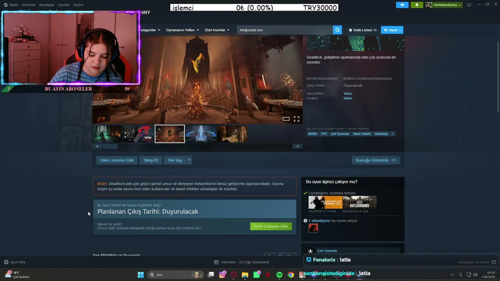Click the Kuyruğu Görüntüle button

point(376,160)
